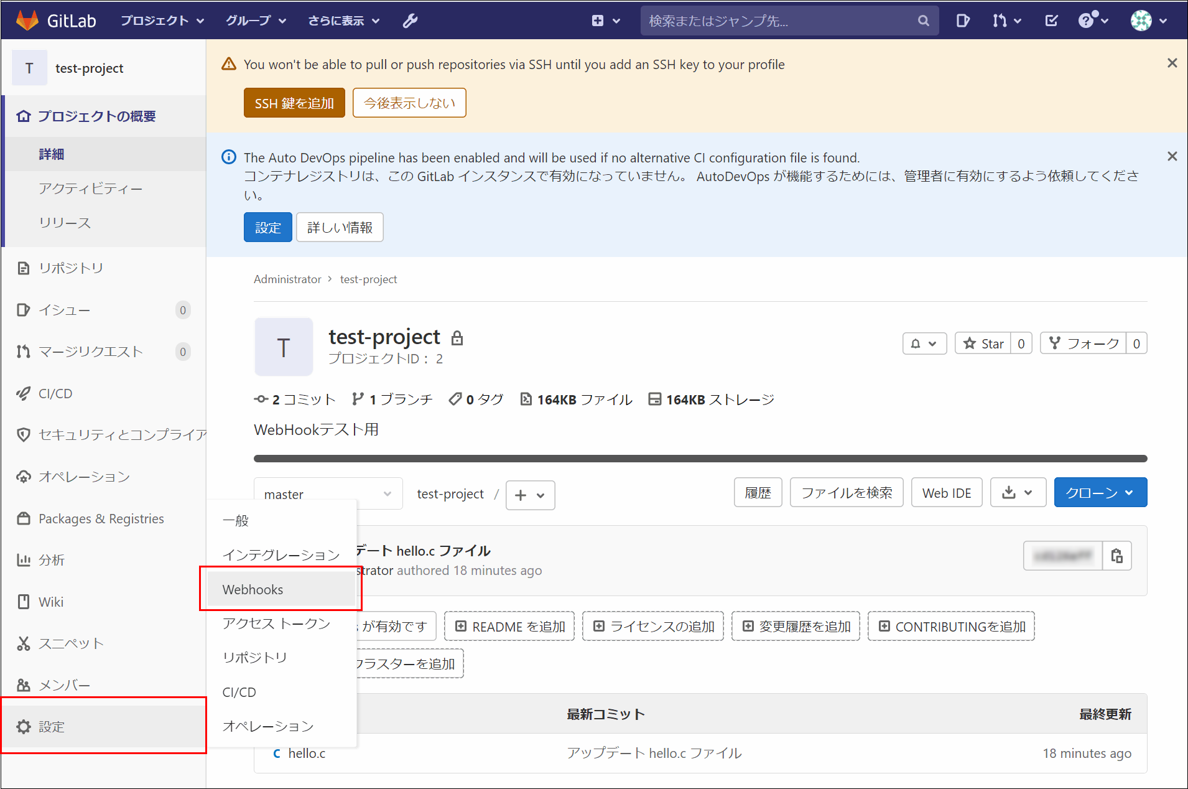Click test-project breadcrumb link

[368, 279]
